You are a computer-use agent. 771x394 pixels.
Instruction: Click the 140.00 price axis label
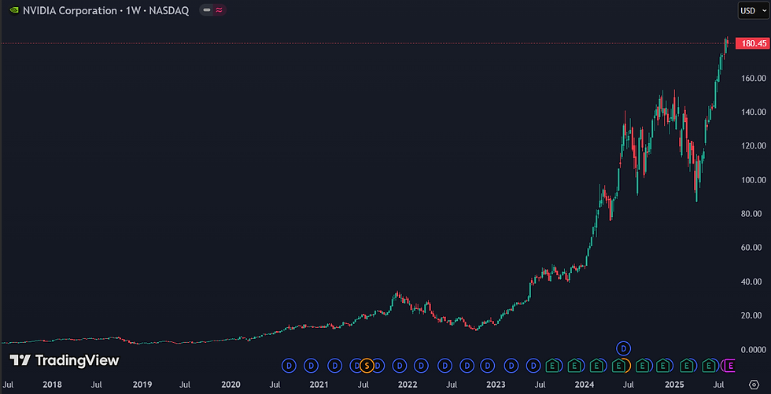pyautogui.click(x=752, y=112)
